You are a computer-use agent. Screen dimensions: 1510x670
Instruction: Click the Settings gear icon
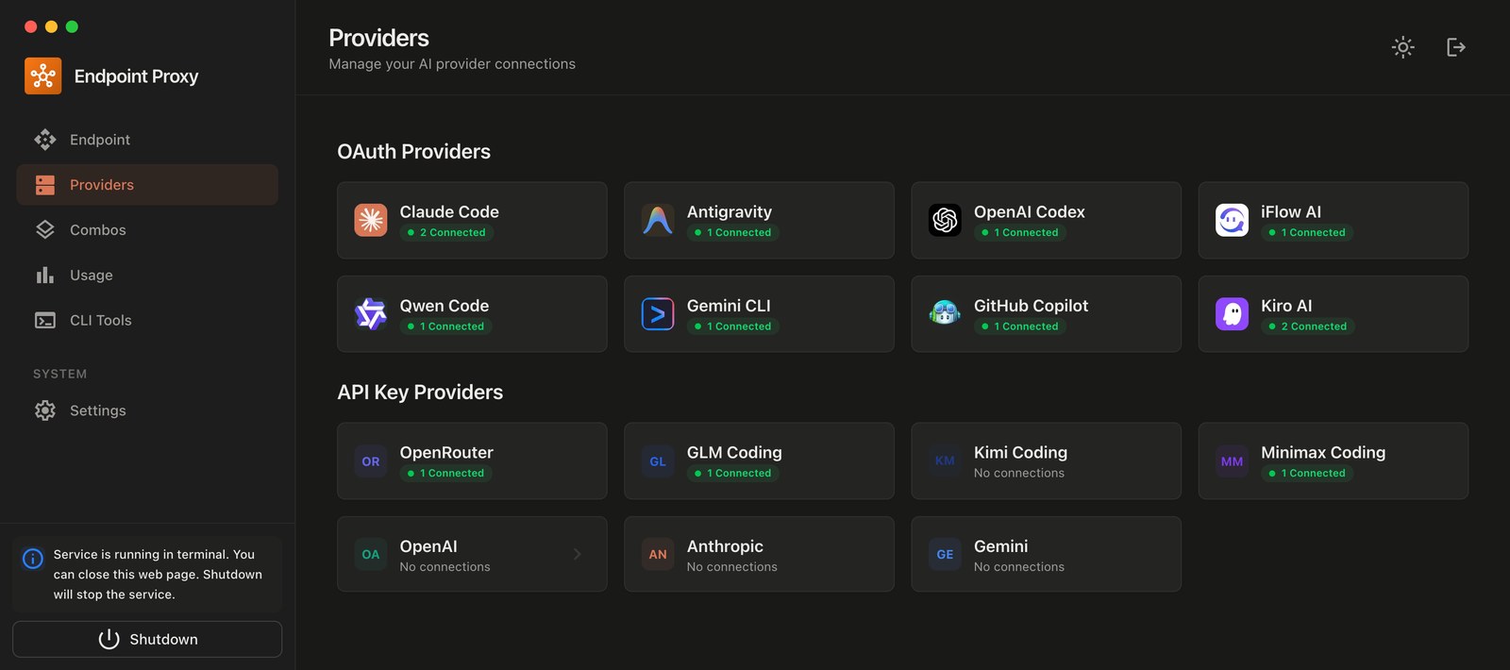tap(45, 410)
